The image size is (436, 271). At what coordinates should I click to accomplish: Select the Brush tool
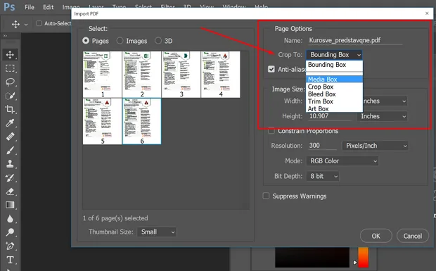tap(10, 151)
